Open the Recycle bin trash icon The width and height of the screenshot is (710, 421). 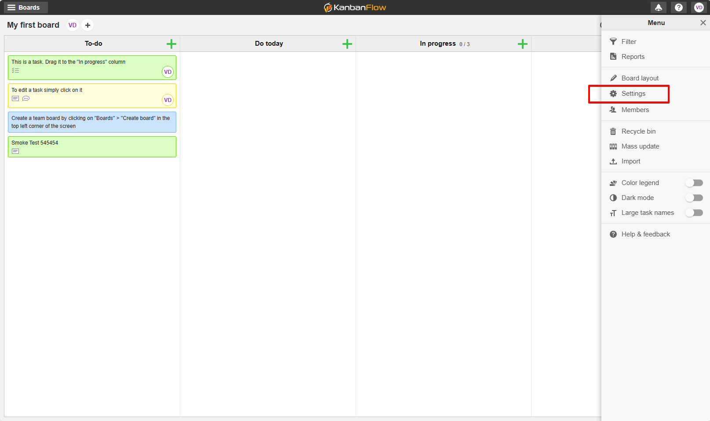[613, 131]
